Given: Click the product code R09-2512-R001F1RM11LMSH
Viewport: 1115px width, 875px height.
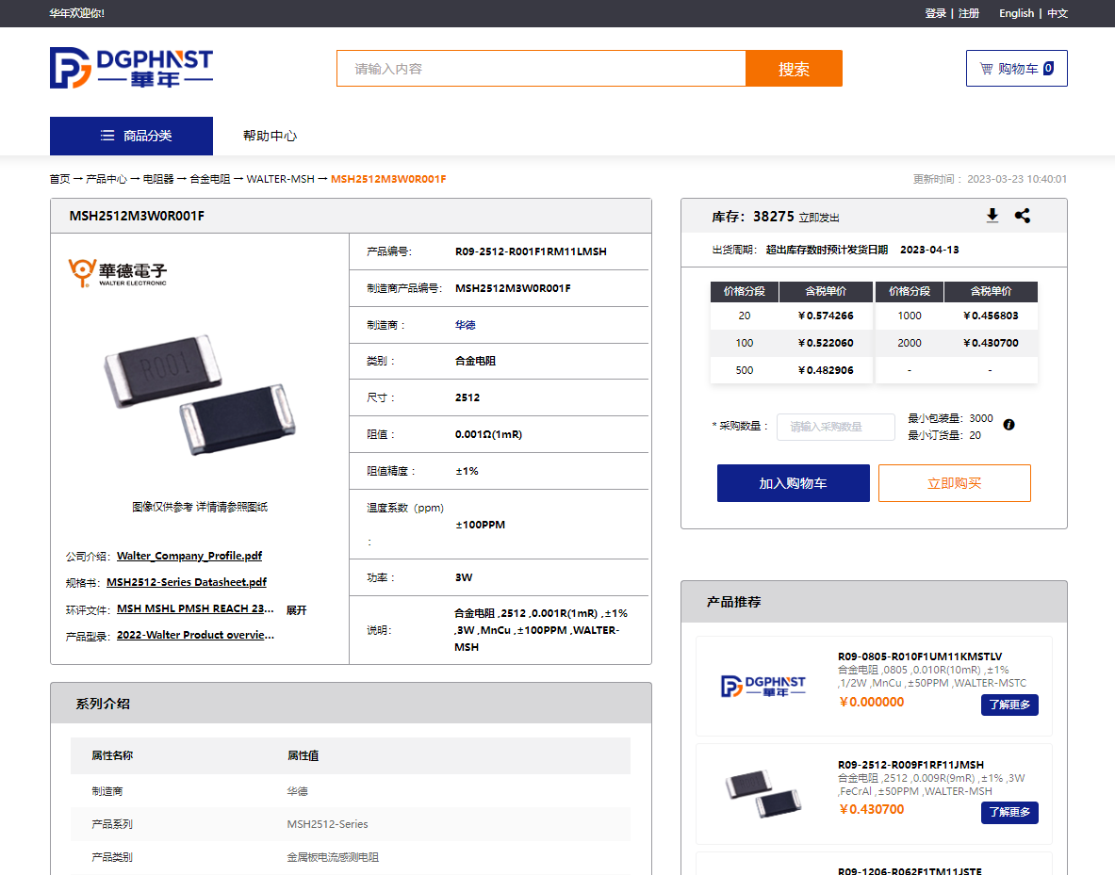Looking at the screenshot, I should pos(531,251).
